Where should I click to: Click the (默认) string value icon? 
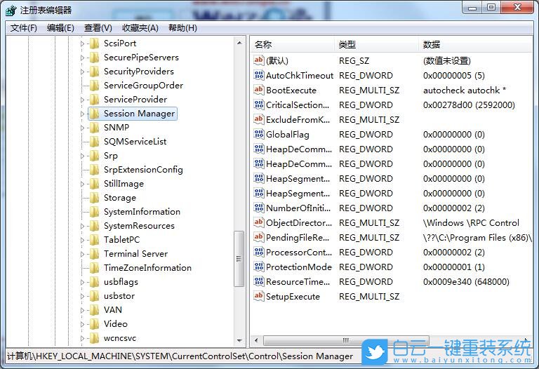[x=258, y=60]
